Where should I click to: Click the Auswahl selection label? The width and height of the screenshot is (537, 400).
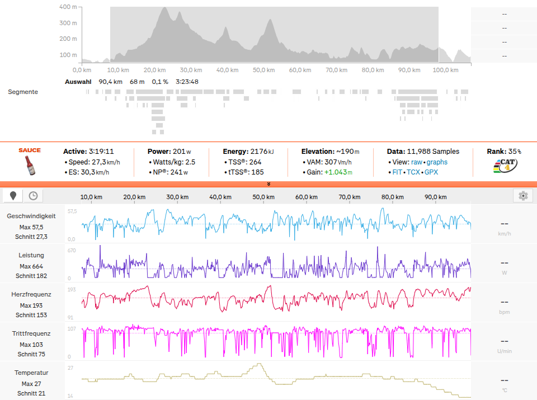(78, 82)
